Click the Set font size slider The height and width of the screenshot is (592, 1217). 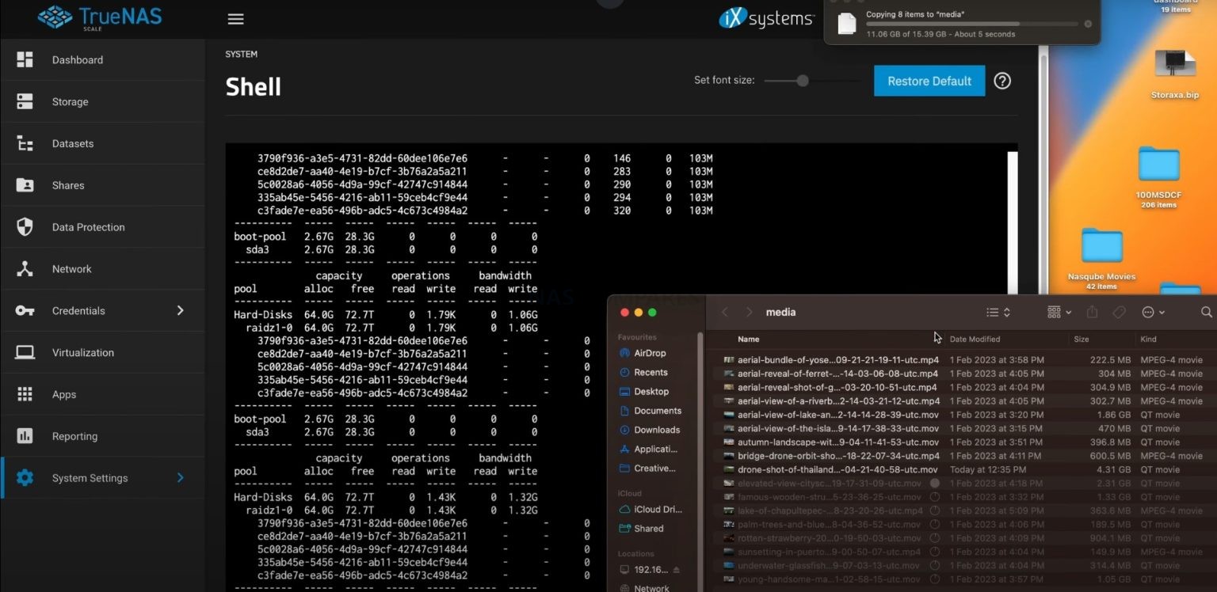click(803, 81)
